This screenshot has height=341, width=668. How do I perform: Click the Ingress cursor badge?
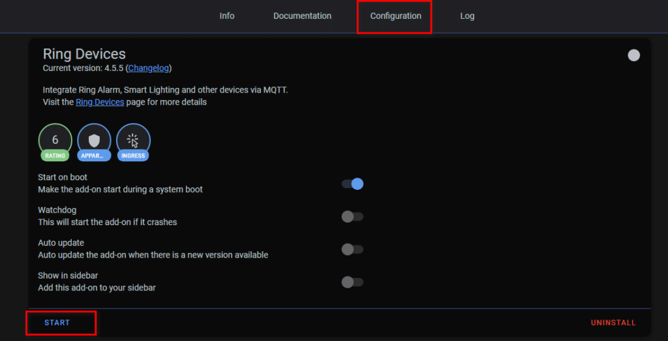click(x=133, y=143)
